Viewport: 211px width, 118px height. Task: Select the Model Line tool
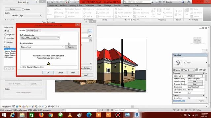(x=103, y=13)
